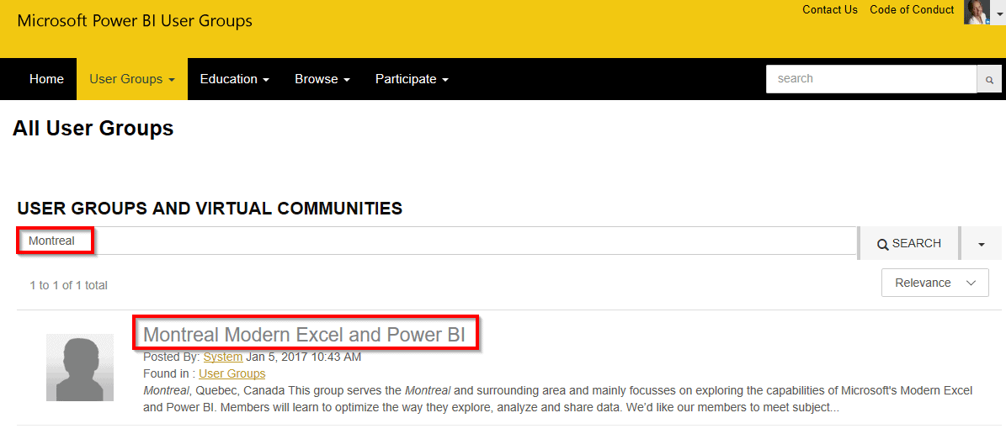Open the Relevance sort dropdown
1006x434 pixels.
934,283
